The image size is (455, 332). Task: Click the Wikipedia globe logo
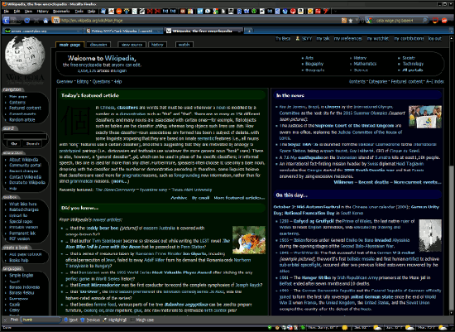pos(25,55)
